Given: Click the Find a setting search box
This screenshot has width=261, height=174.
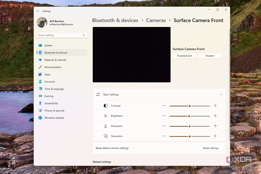Looking at the screenshot, I should [59, 35].
